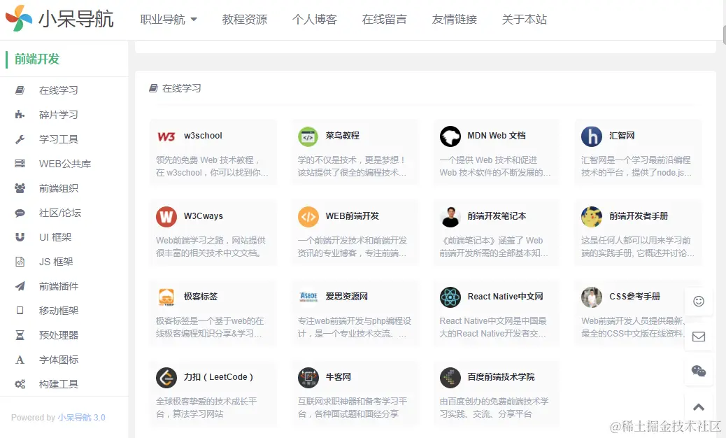Click the 小呆导航 site title text
Screen dimensions: 726x438
(x=76, y=20)
